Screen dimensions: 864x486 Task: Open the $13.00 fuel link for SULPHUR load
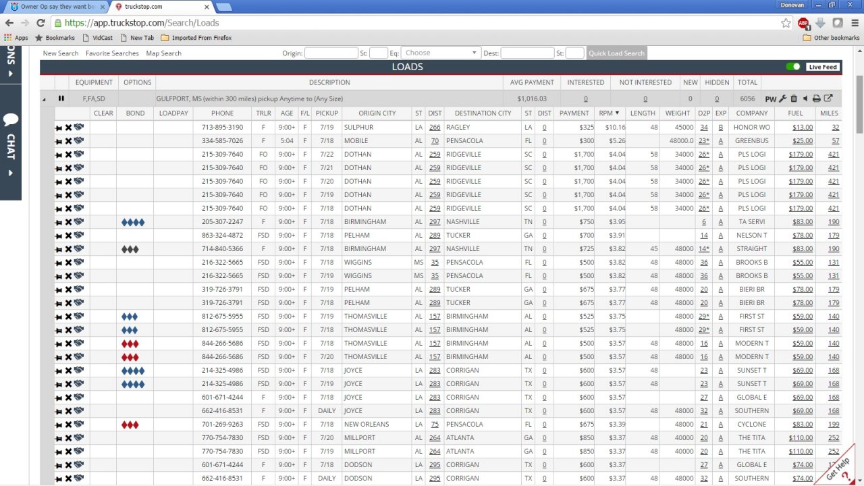803,128
